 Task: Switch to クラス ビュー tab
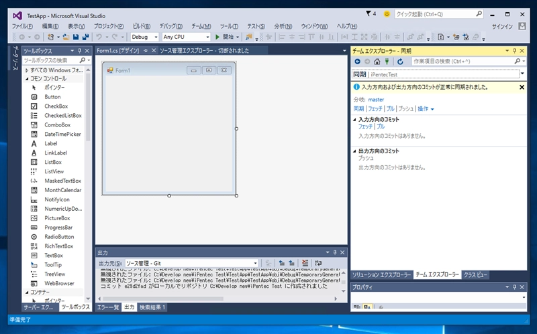[x=475, y=275]
